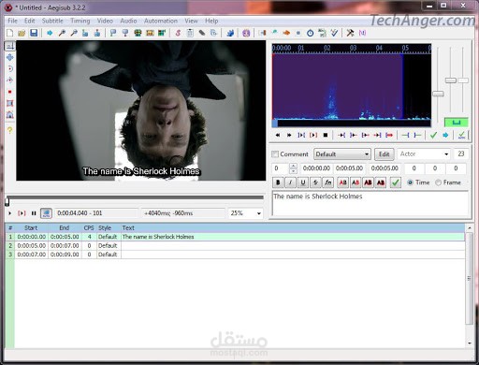
Task: Click the orange film strip toolbar icon
Action: pyautogui.click(x=150, y=33)
